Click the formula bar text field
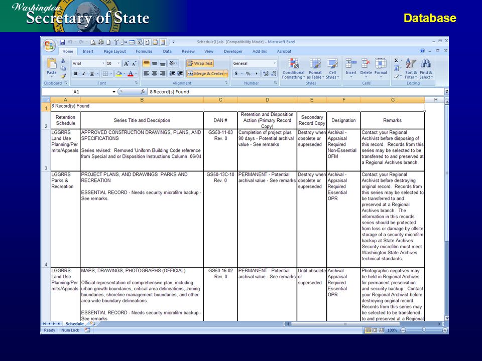482x361 pixels. click(x=296, y=91)
